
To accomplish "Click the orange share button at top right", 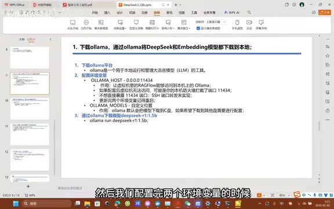I will click(x=325, y=13).
